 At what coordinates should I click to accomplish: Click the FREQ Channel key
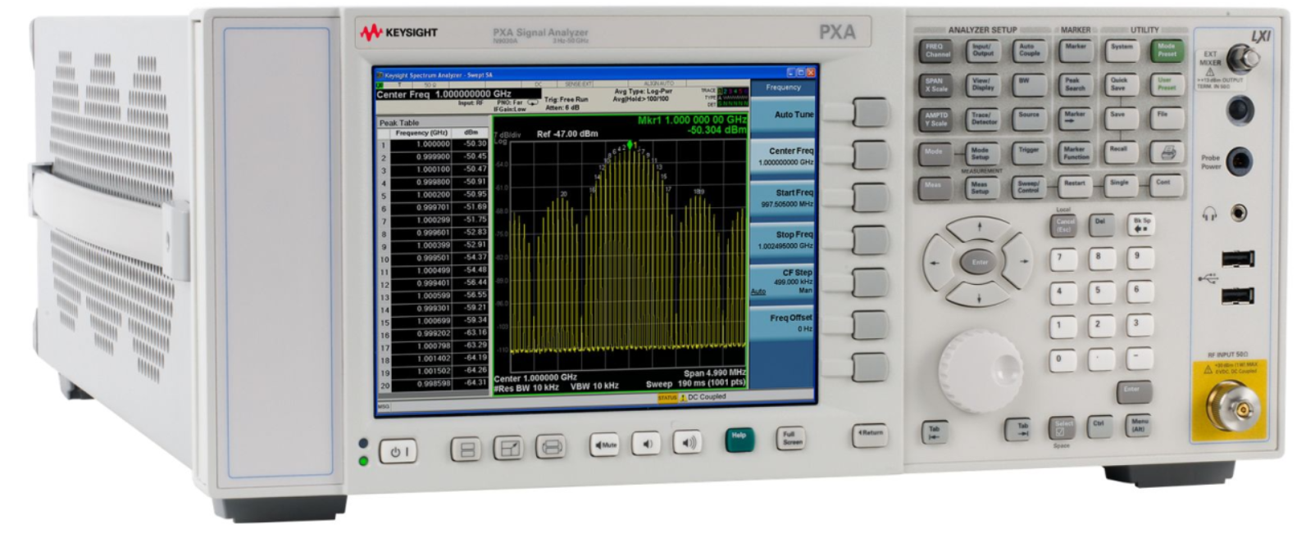(937, 51)
